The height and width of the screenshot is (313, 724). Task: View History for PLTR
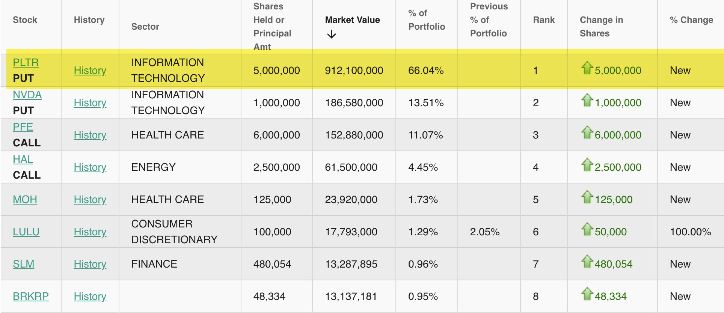pos(90,70)
